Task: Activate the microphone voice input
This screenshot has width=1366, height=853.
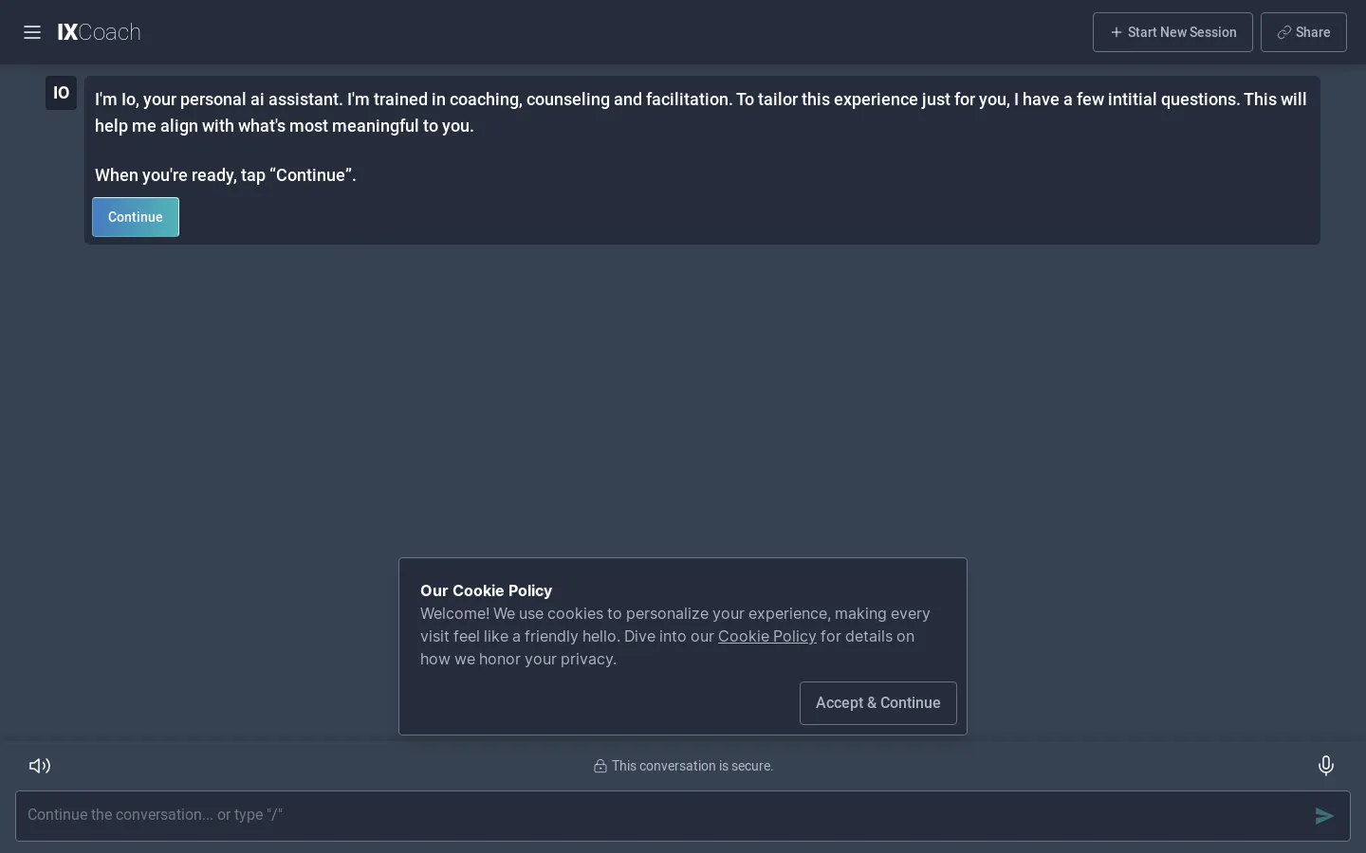Action: click(1326, 766)
